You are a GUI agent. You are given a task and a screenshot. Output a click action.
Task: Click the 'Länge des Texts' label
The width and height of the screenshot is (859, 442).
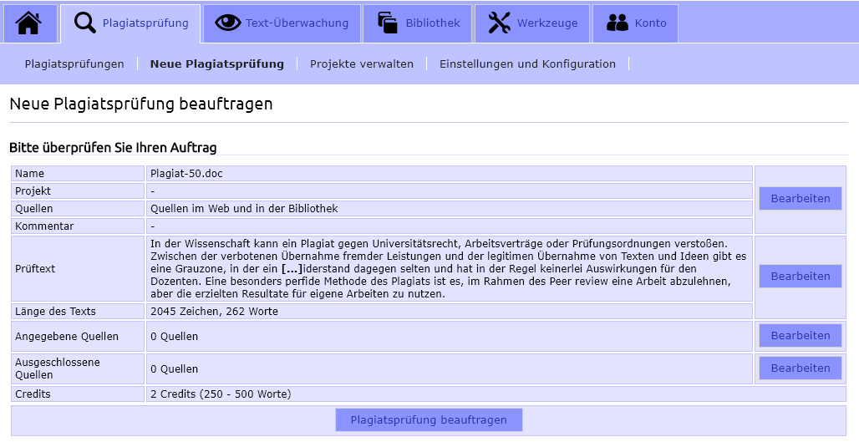[55, 312]
